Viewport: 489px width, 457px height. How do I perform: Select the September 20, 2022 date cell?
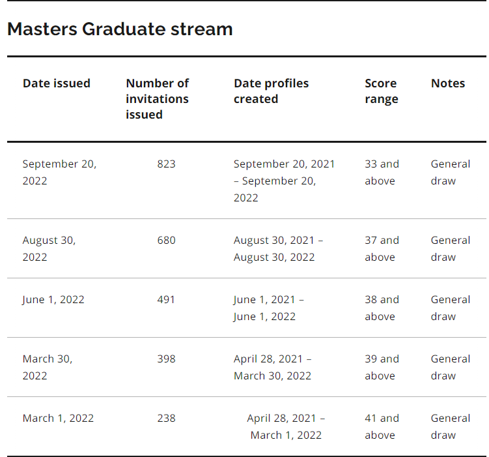(x=59, y=172)
